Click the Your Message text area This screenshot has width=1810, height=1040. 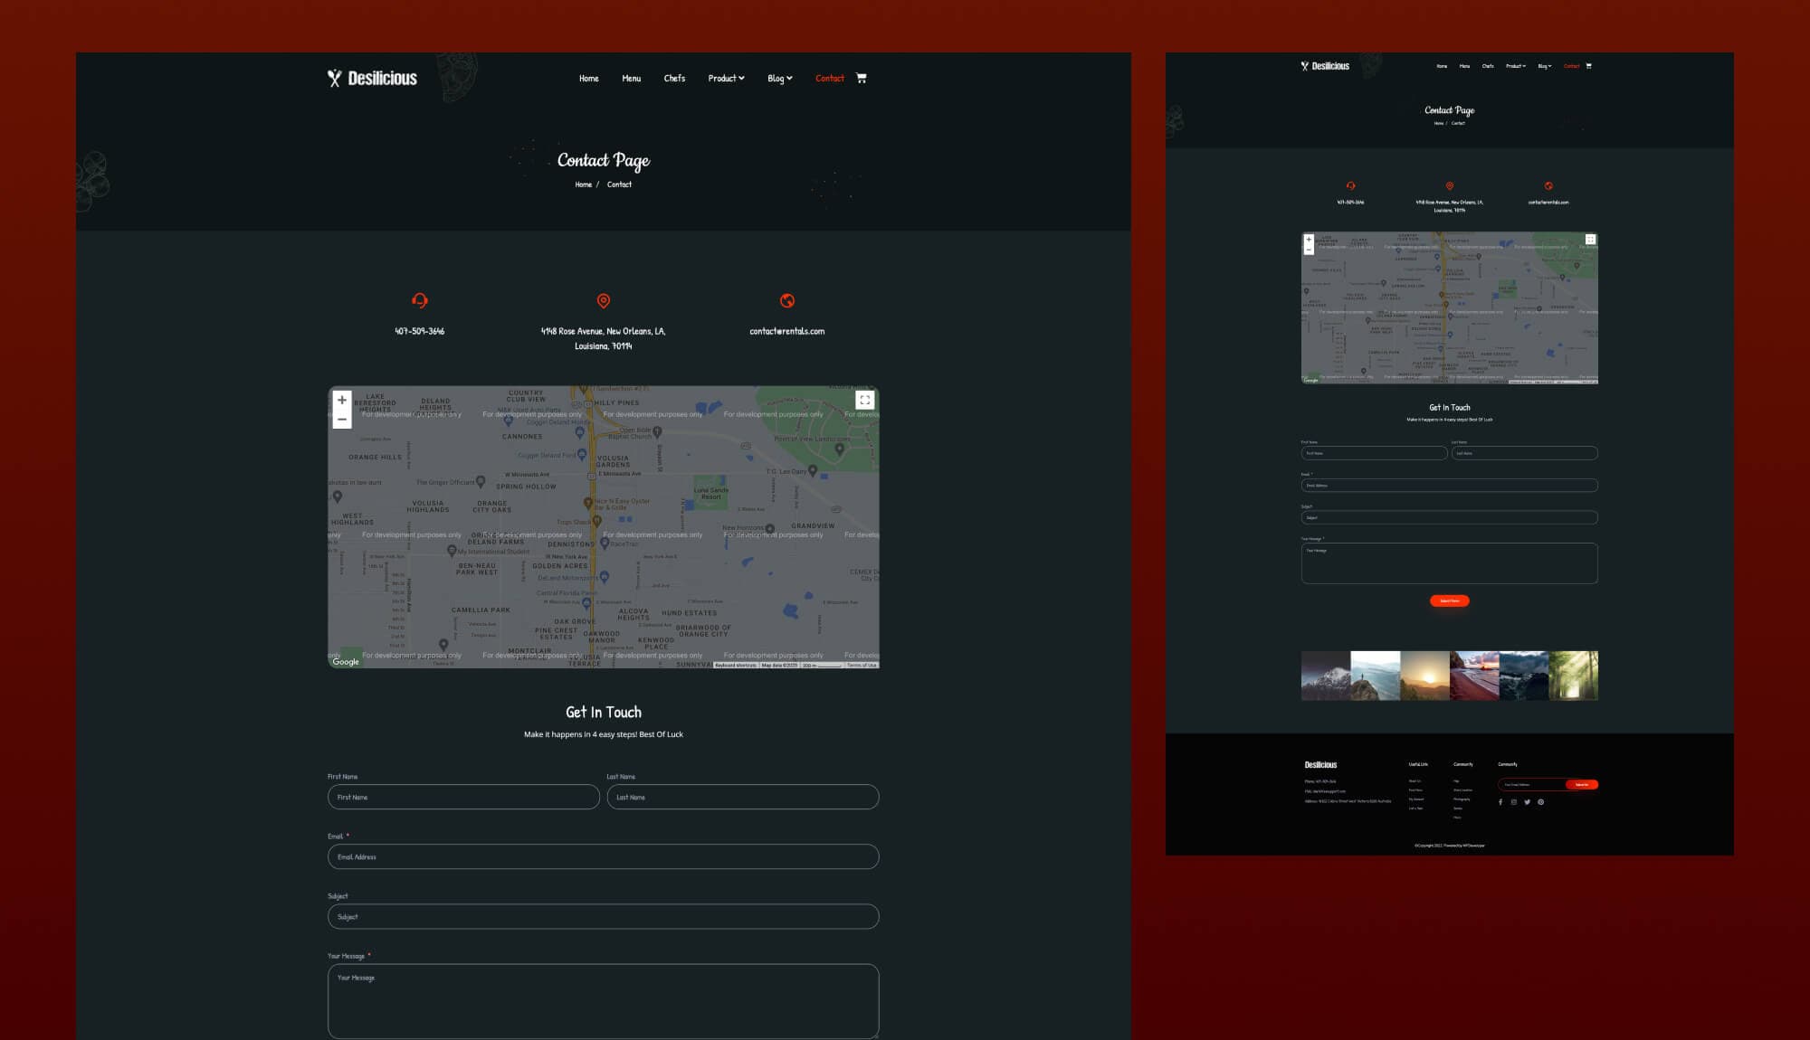603,1000
